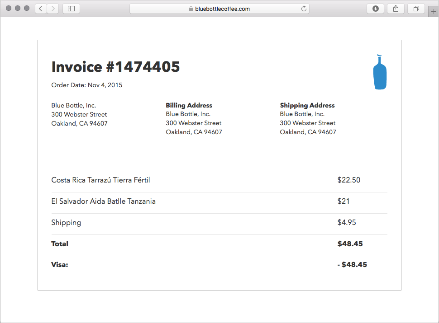Click the Blue Bottle logo

click(x=380, y=72)
